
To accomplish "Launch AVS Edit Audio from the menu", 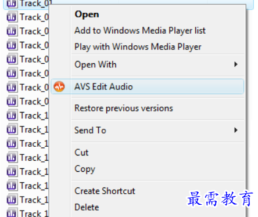I will pyautogui.click(x=147, y=86).
